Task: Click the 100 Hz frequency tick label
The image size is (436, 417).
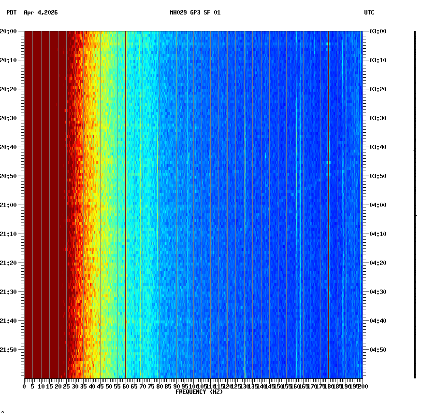Action: [192, 386]
